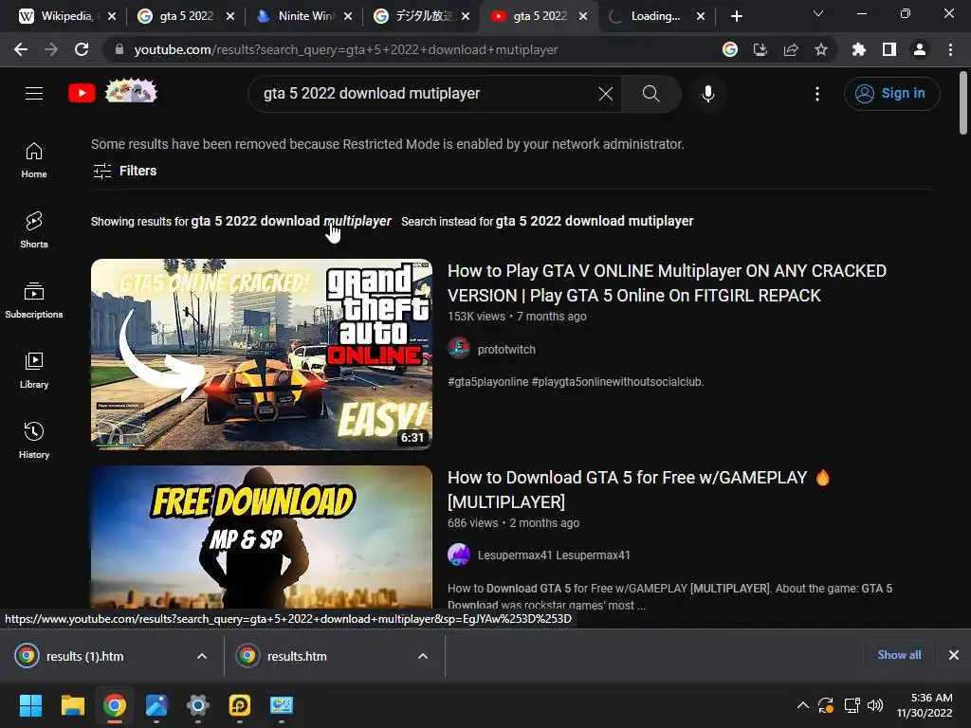Open the Chrome three-dot menu
The width and height of the screenshot is (971, 728).
coord(950,49)
